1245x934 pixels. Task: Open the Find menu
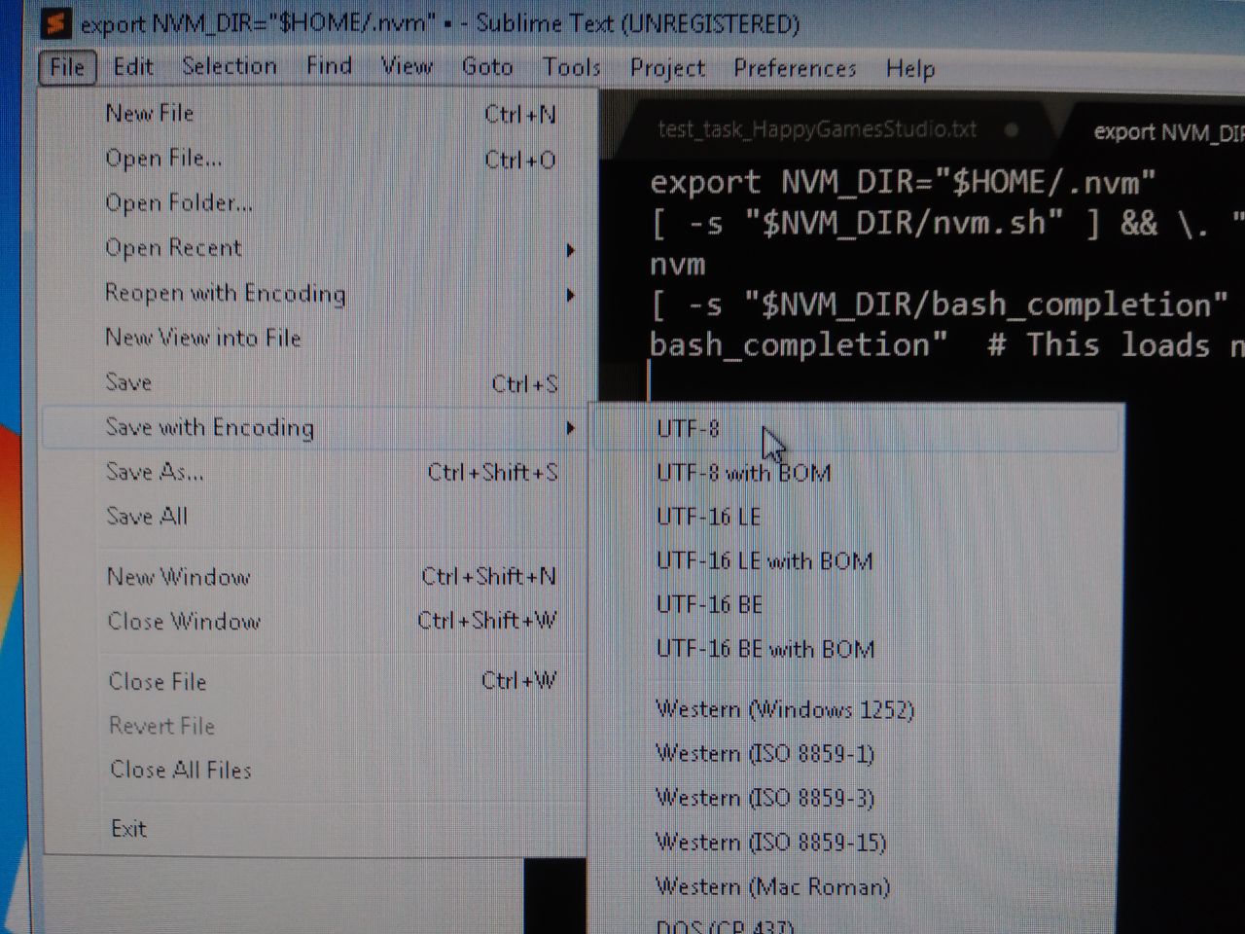click(329, 66)
